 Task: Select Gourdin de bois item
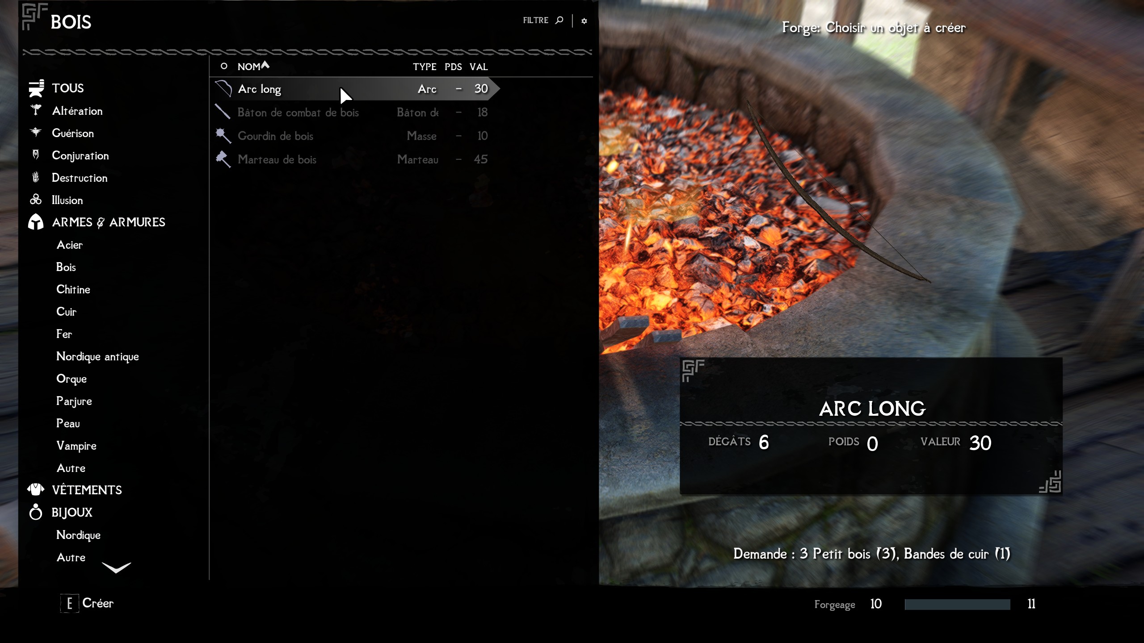355,136
